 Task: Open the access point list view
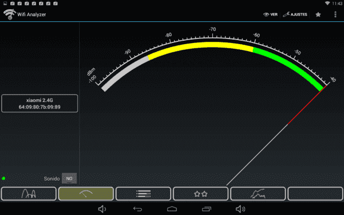point(143,194)
